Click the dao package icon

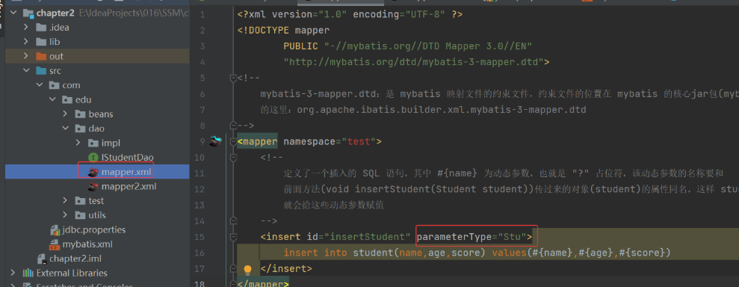(81, 129)
